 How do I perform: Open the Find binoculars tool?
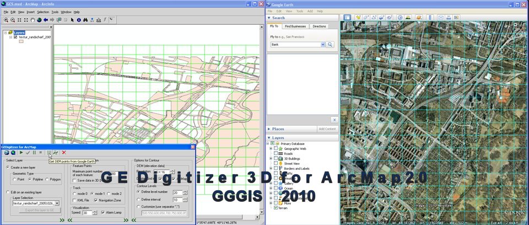pos(85,20)
